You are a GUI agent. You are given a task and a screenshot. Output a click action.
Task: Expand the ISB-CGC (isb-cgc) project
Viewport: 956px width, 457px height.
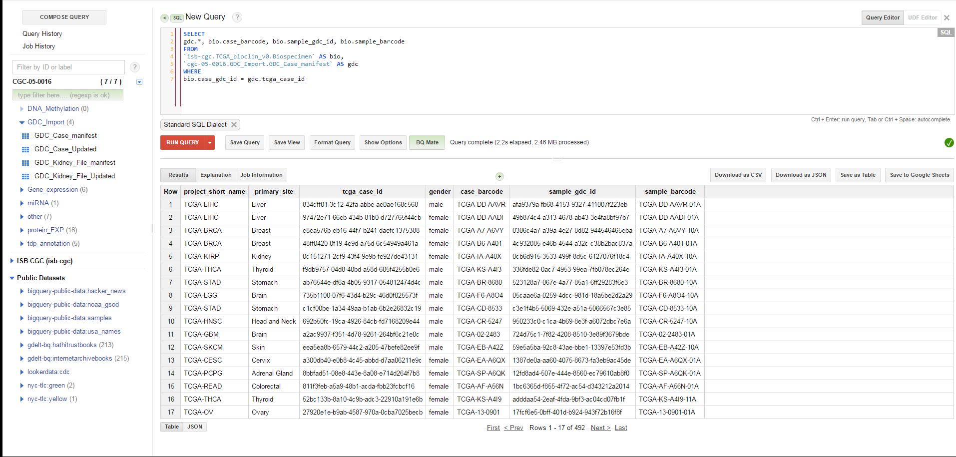pos(12,261)
